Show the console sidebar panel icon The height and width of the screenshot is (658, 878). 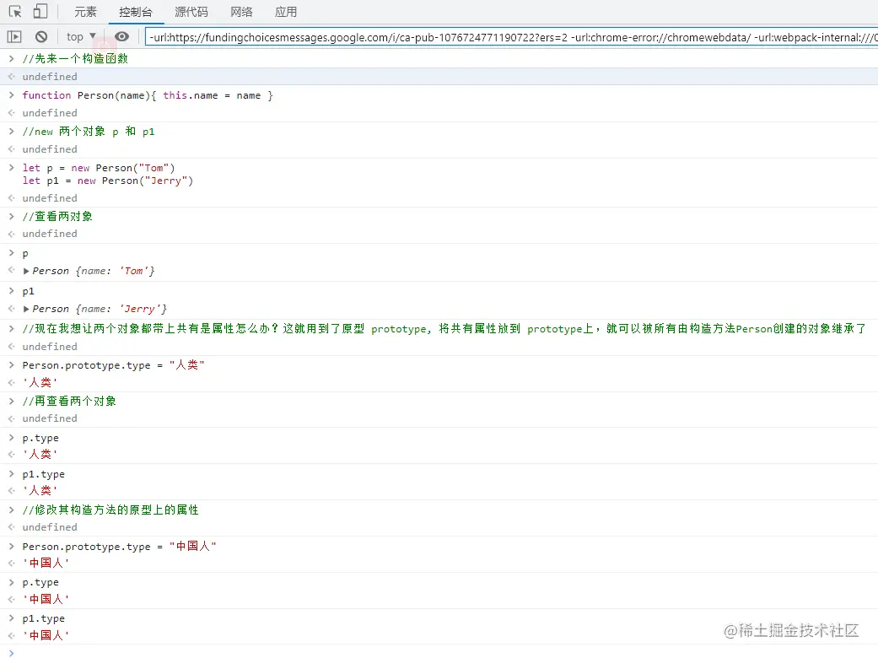click(x=14, y=37)
